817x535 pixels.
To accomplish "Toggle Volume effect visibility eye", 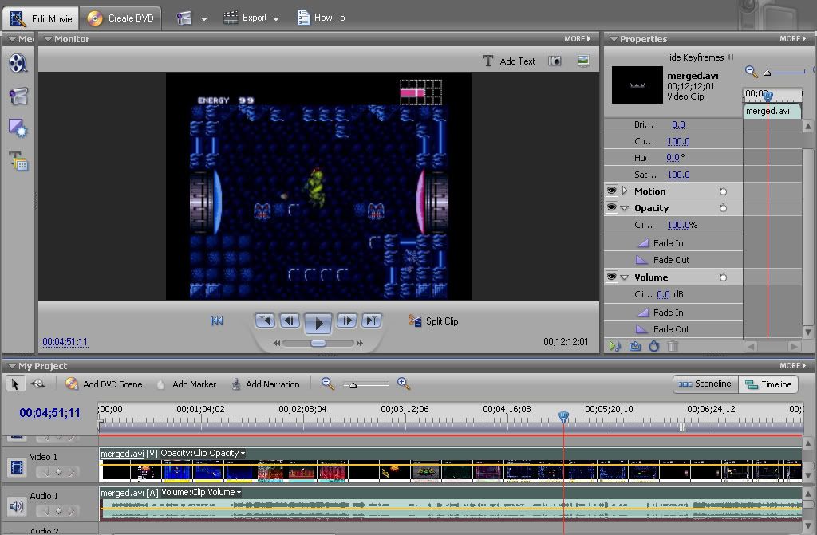I will pyautogui.click(x=611, y=277).
